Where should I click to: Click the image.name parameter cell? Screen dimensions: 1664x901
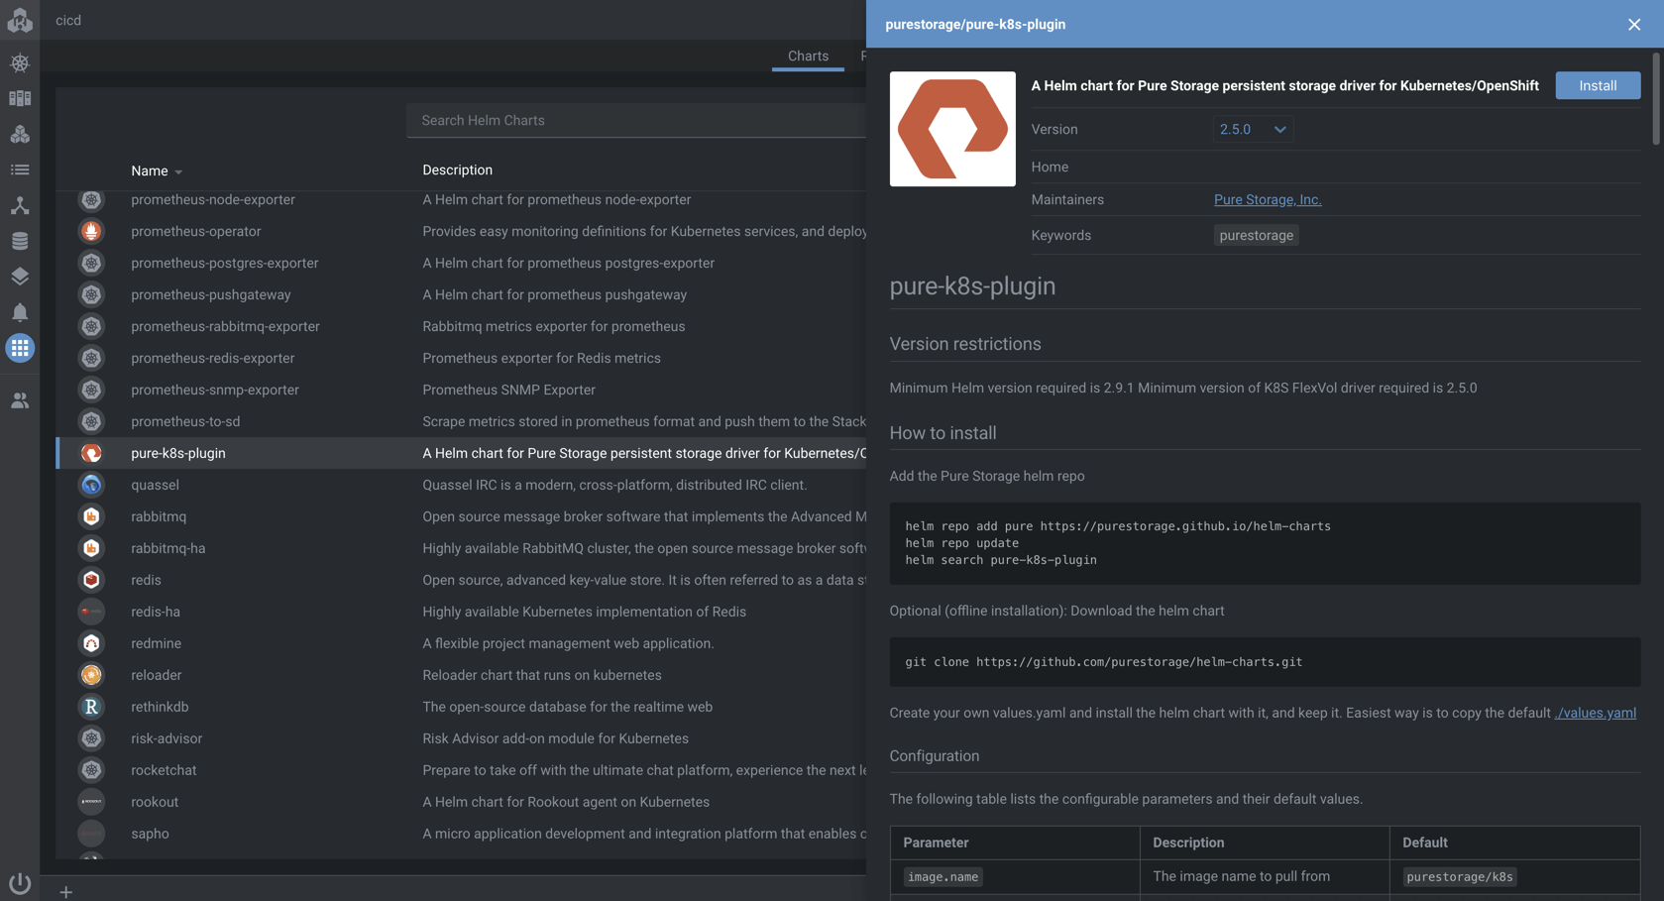coord(1015,876)
